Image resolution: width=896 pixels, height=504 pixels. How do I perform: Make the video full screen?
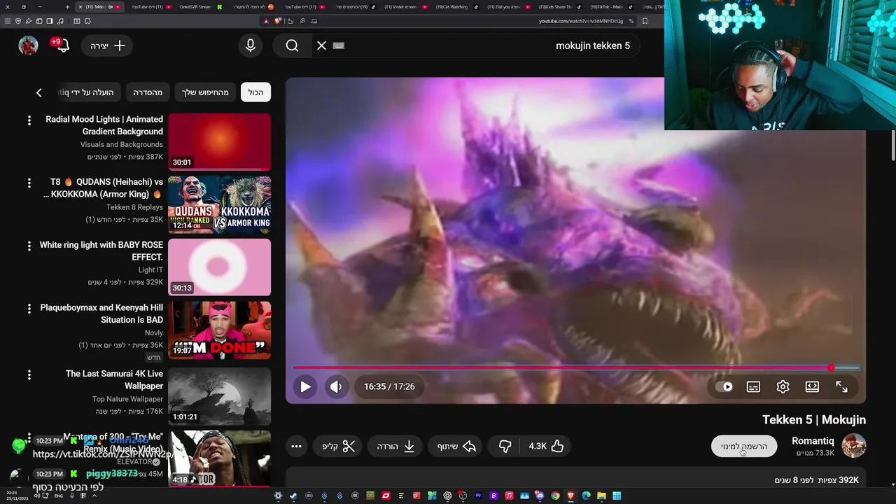841,386
